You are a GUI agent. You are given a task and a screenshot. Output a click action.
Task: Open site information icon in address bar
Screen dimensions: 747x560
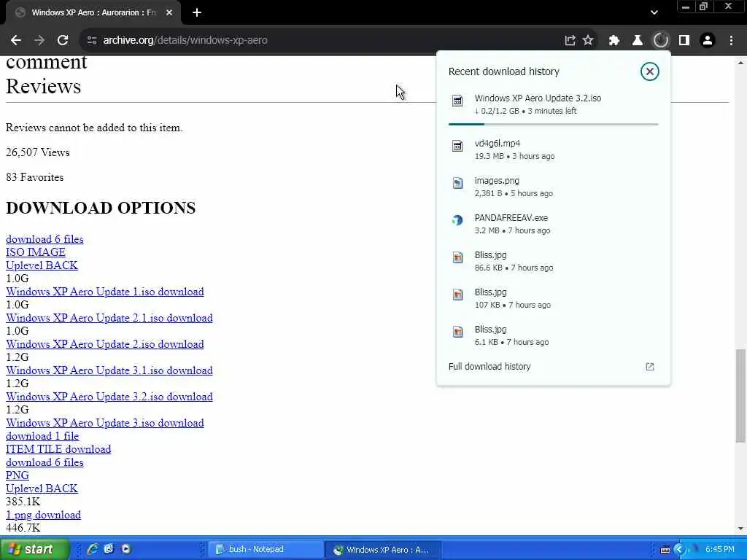[92, 41]
